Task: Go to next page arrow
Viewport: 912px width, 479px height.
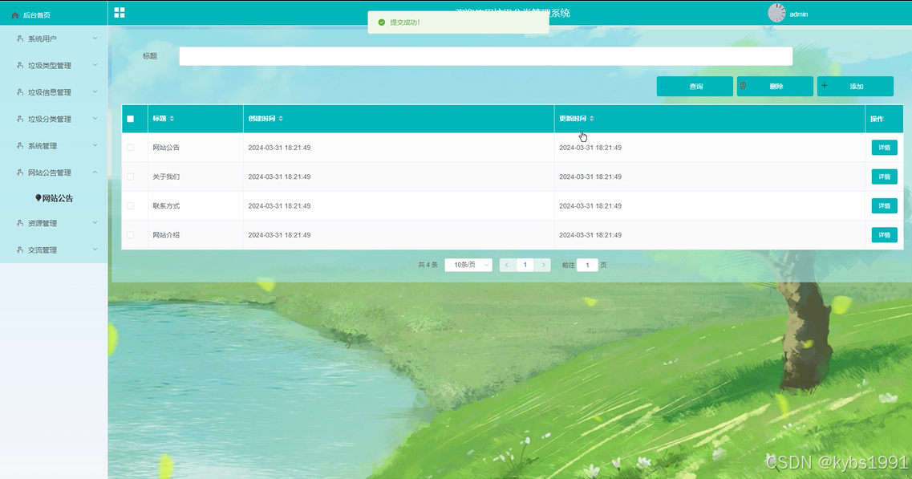Action: click(543, 265)
